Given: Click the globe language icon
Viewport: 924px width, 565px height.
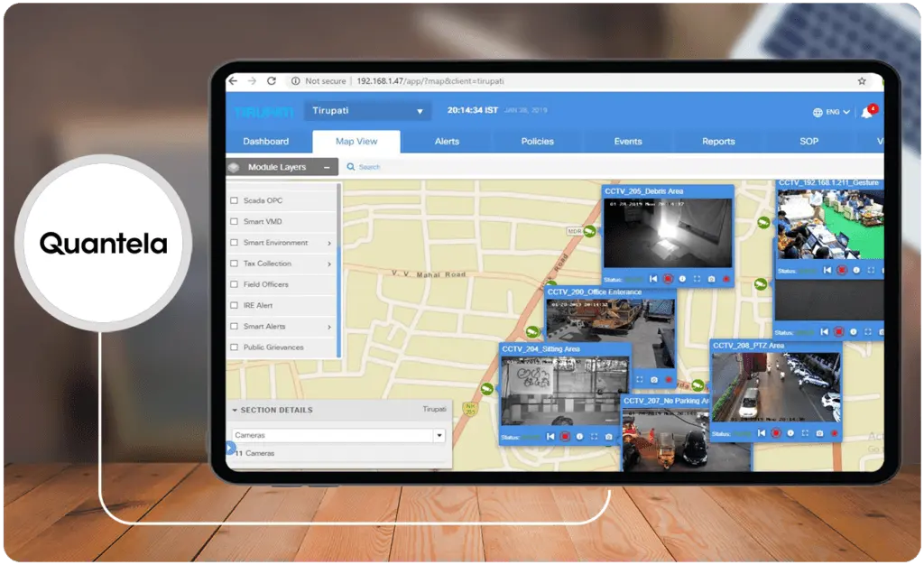Looking at the screenshot, I should [818, 112].
